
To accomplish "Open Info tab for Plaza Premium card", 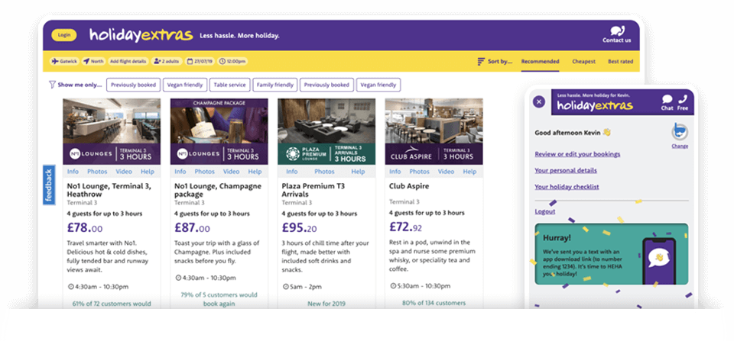I will [x=291, y=172].
